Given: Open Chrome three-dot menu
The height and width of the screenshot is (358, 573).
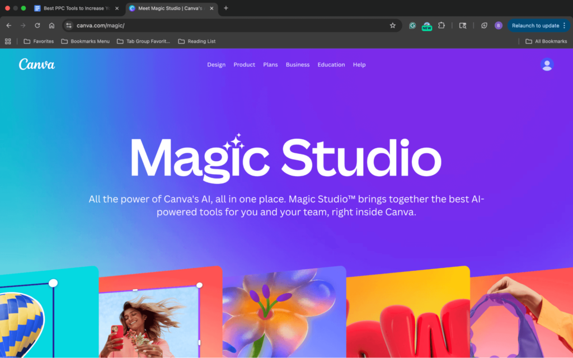Looking at the screenshot, I should tap(564, 26).
